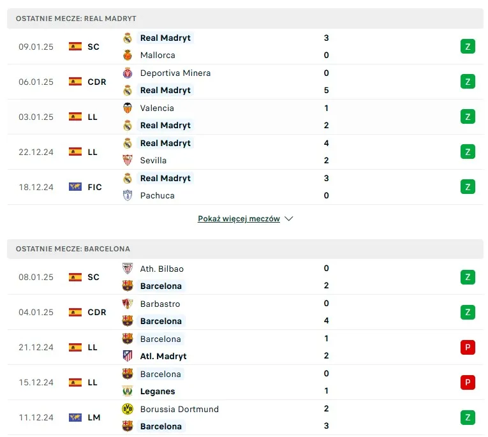Click the Deportiva Minera club crest

(128, 73)
